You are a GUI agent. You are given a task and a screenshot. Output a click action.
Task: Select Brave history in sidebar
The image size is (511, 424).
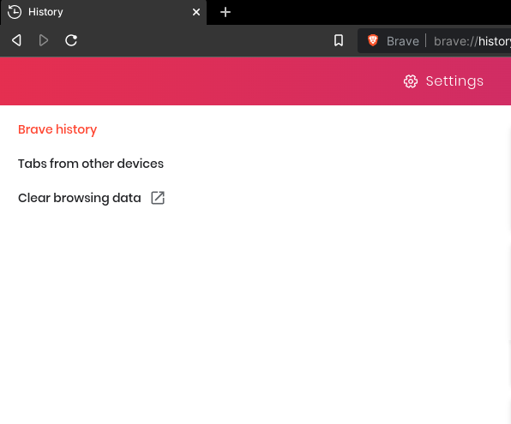pyautogui.click(x=57, y=129)
